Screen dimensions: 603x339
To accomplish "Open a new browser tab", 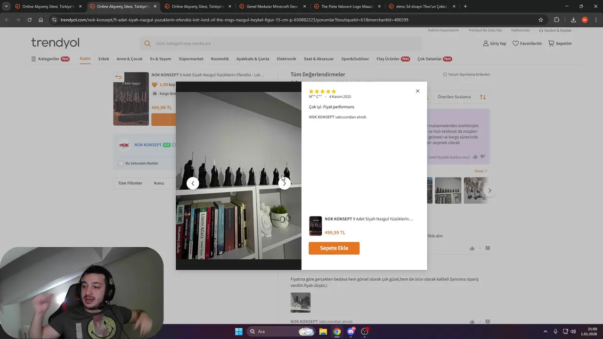I will click(465, 7).
